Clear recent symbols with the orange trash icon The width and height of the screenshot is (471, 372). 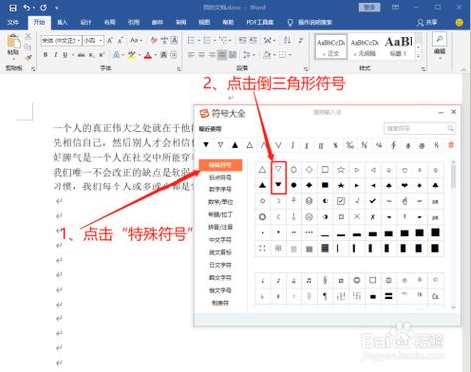click(x=451, y=145)
